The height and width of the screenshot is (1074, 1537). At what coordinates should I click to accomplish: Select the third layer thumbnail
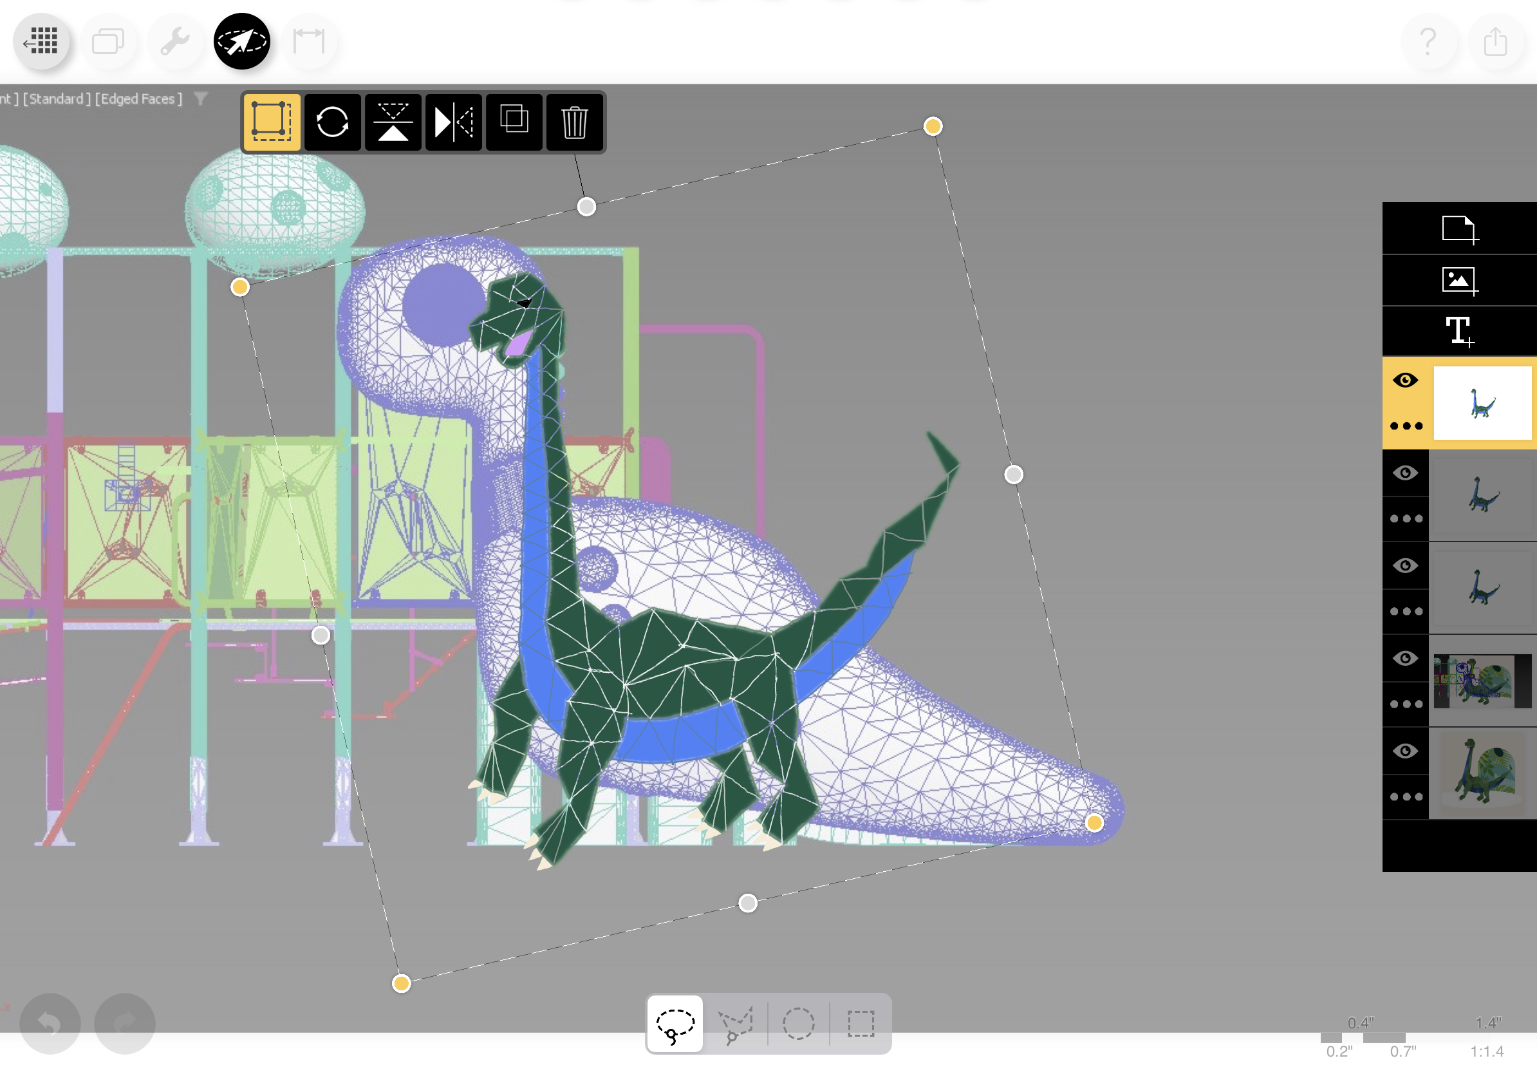point(1482,588)
